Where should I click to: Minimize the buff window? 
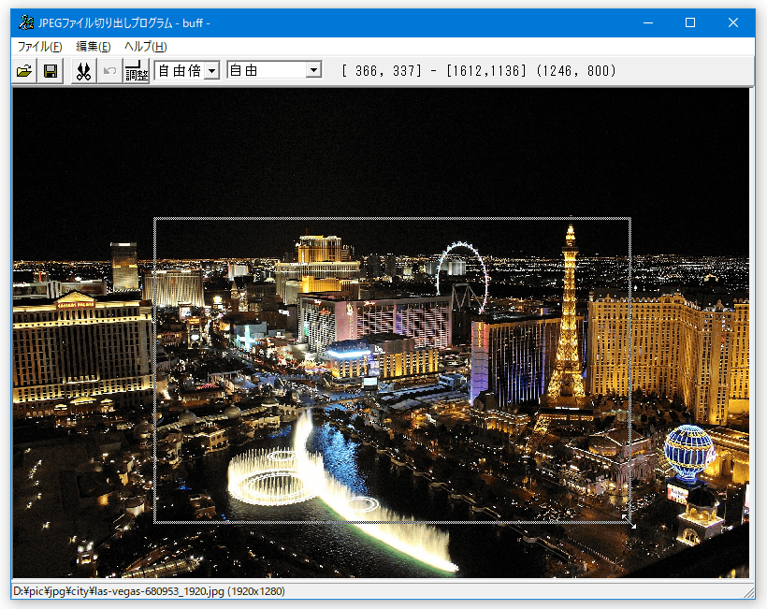click(648, 22)
